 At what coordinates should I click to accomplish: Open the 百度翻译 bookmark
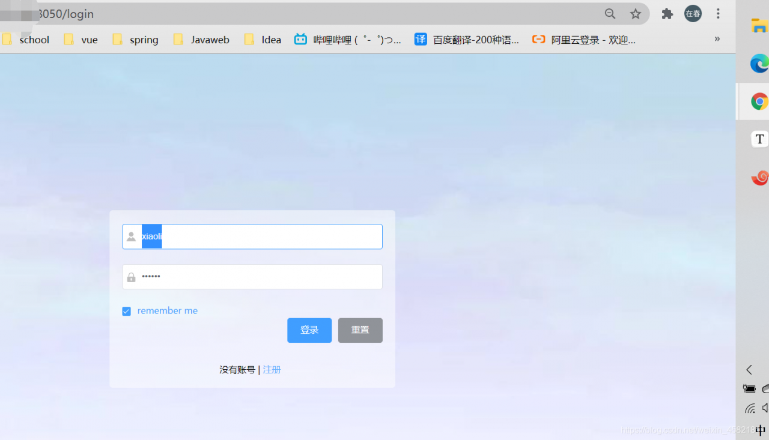[467, 40]
